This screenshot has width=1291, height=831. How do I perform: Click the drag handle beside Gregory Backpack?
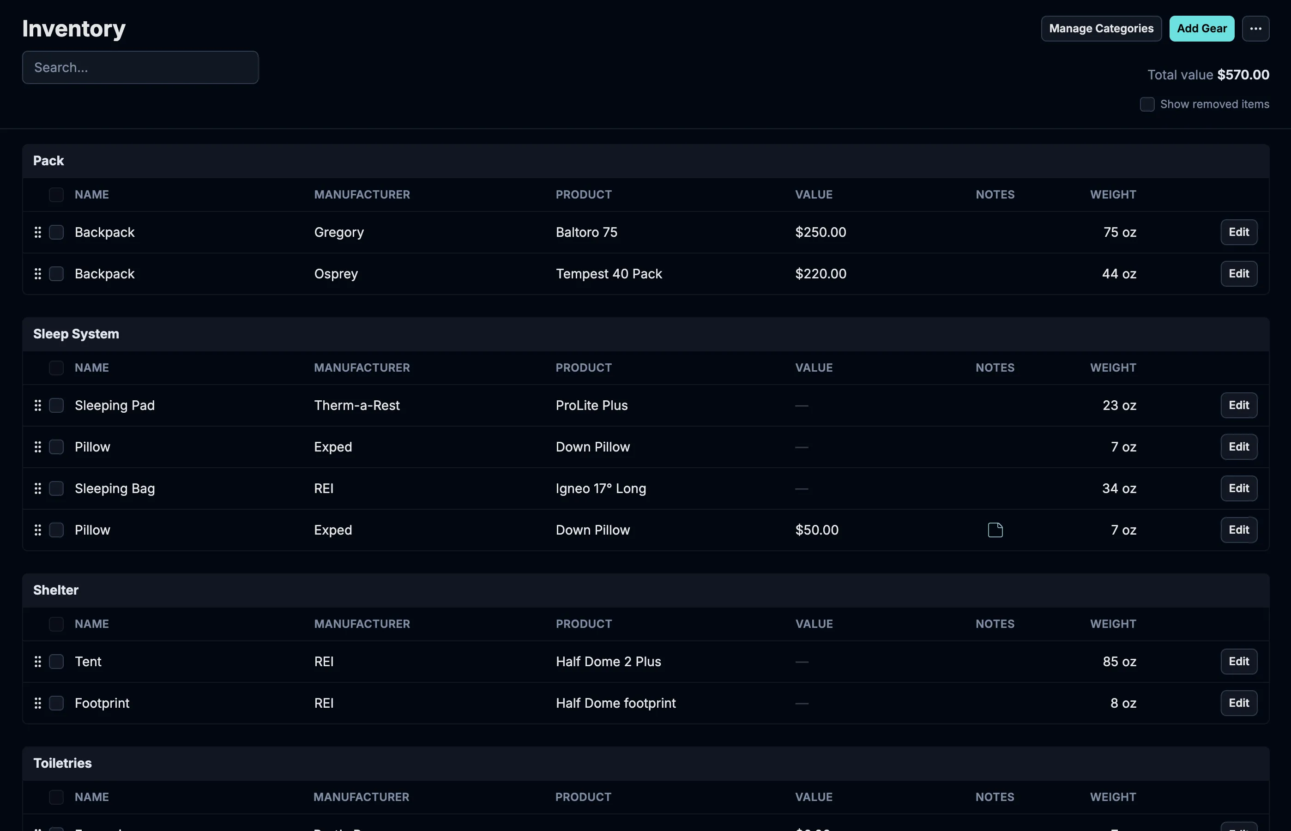(38, 232)
